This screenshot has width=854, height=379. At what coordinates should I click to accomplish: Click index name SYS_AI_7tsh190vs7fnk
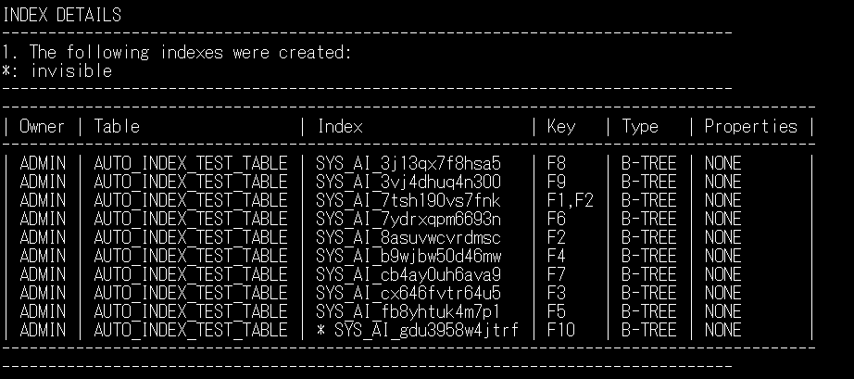click(408, 200)
